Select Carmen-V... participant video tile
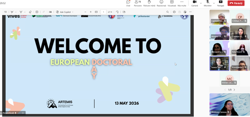The image size is (250, 117). [x=240, y=32]
